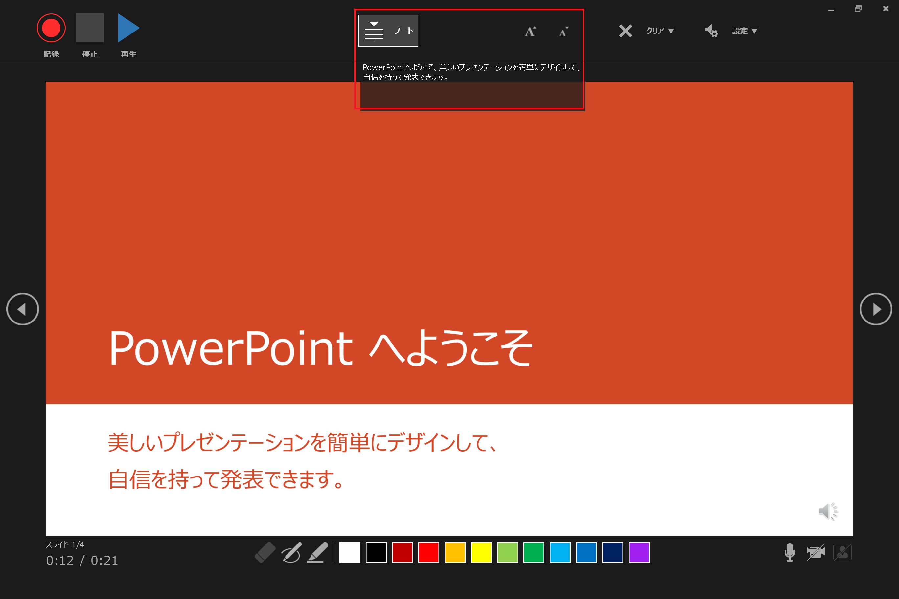Screen dimensions: 899x599
Task: Choose the orange ink color
Action: pos(455,552)
